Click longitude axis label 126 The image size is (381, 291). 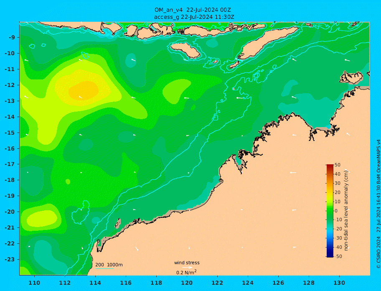tap(278, 283)
